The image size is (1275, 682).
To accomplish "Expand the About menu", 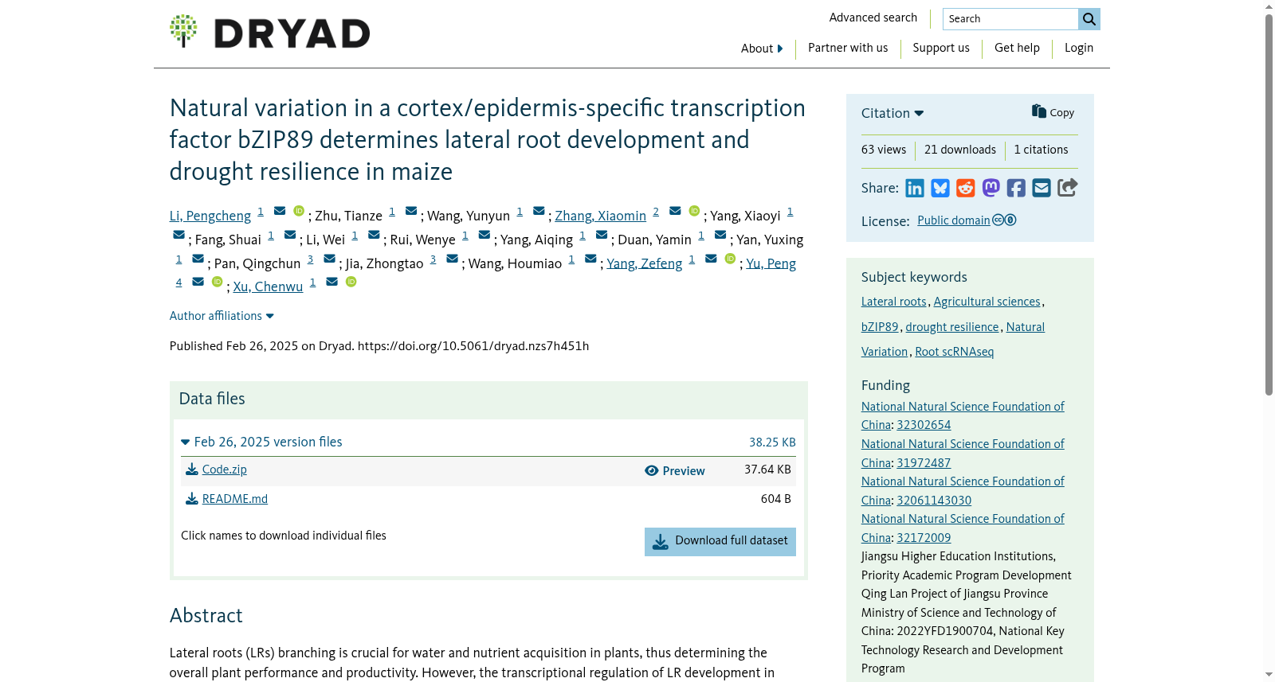I will [x=762, y=49].
